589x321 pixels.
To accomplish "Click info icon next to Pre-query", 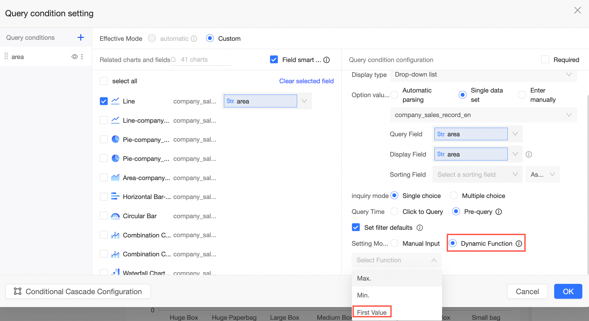I will tap(499, 212).
